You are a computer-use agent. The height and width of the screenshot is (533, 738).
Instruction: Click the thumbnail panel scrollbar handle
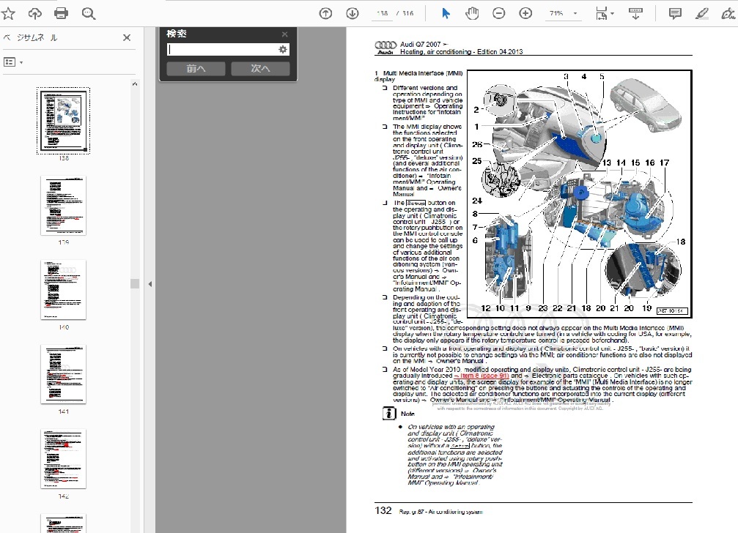point(135,283)
